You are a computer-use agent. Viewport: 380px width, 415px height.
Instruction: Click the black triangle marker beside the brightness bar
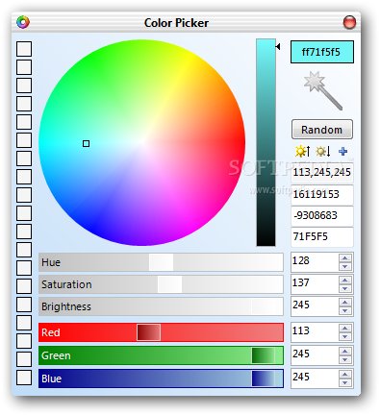point(278,47)
